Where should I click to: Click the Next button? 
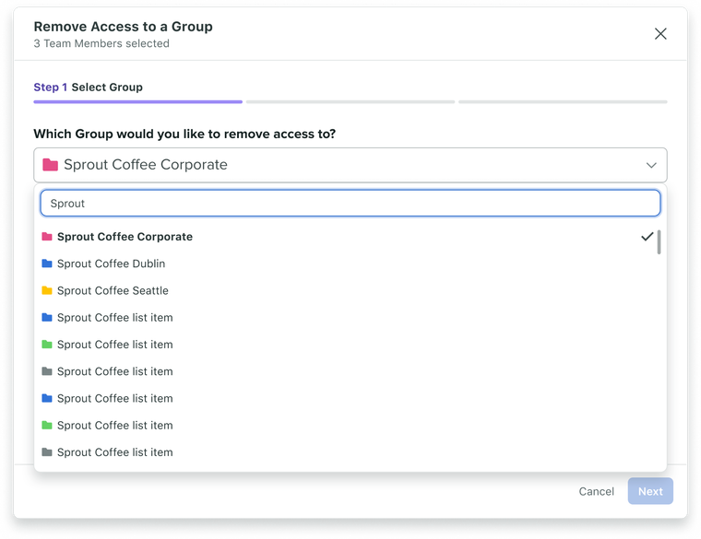click(x=650, y=491)
